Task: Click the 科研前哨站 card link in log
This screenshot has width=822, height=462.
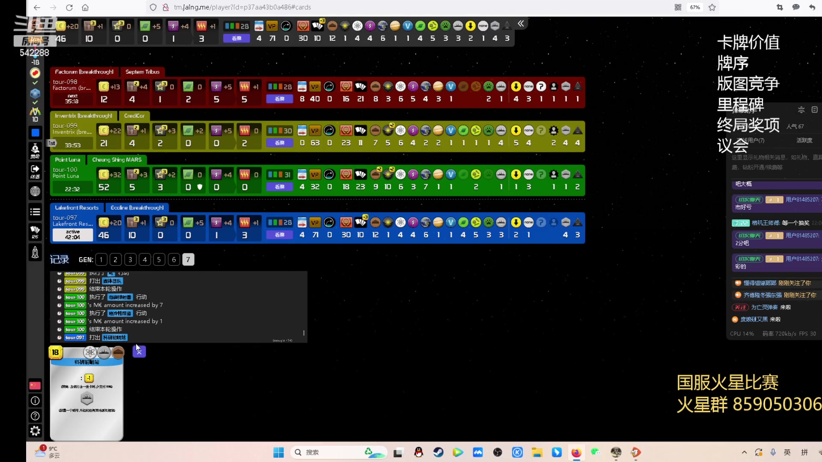Action: click(x=115, y=338)
